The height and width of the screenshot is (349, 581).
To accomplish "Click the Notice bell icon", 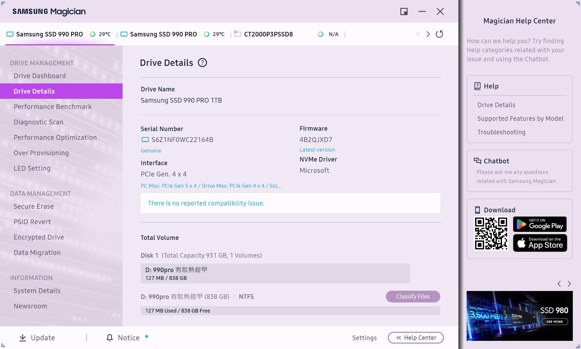I will click(x=110, y=338).
